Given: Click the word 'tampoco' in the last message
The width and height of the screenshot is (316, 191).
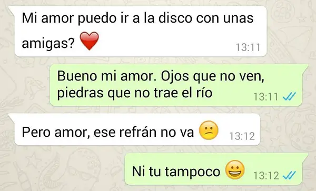Looking at the screenshot, I should (192, 172).
